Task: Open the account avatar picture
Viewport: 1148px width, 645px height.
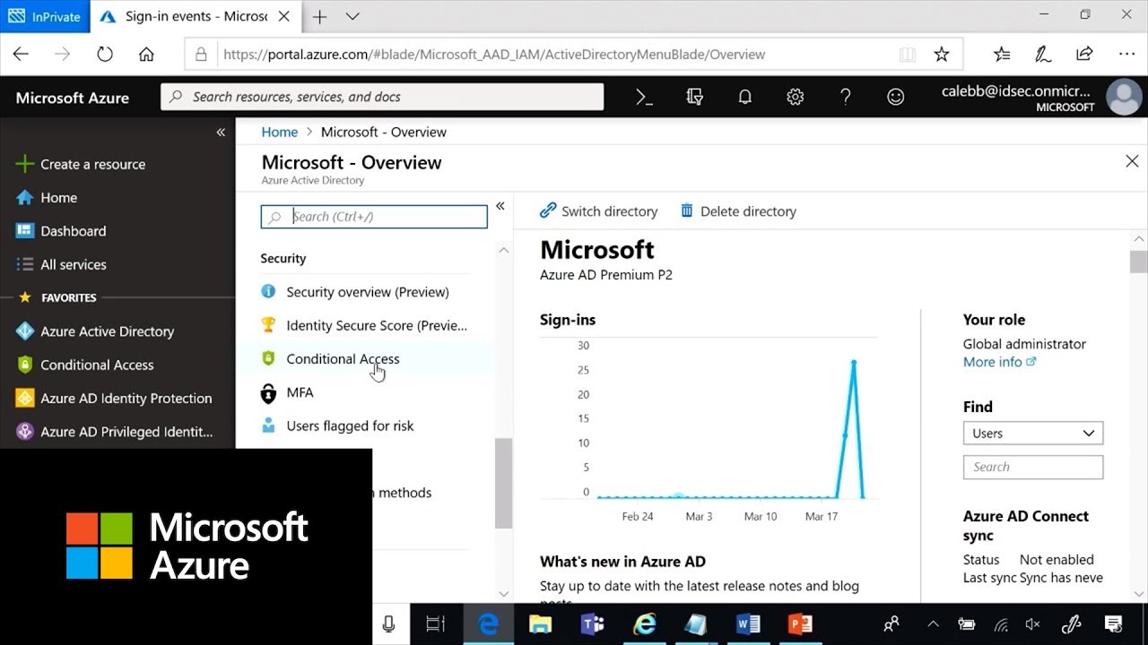Action: click(1124, 98)
